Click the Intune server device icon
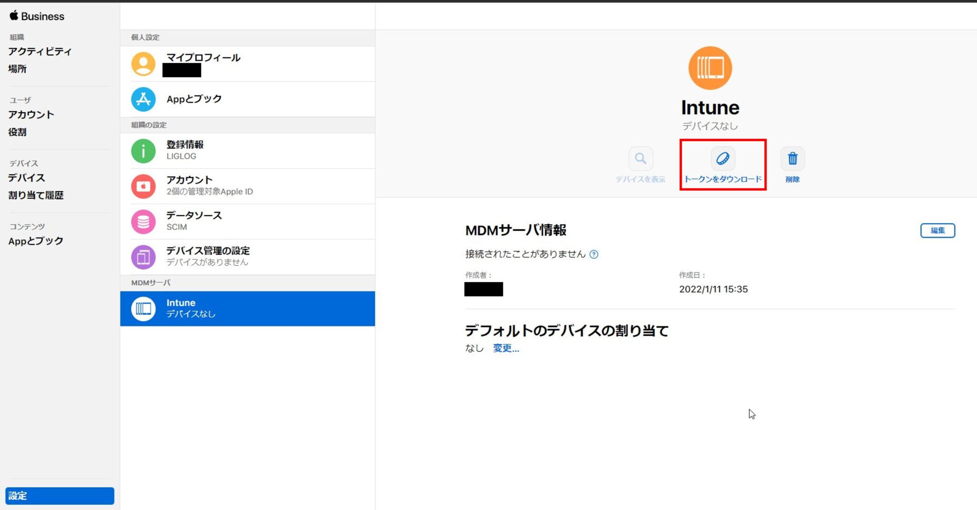The width and height of the screenshot is (977, 510). pyautogui.click(x=710, y=67)
